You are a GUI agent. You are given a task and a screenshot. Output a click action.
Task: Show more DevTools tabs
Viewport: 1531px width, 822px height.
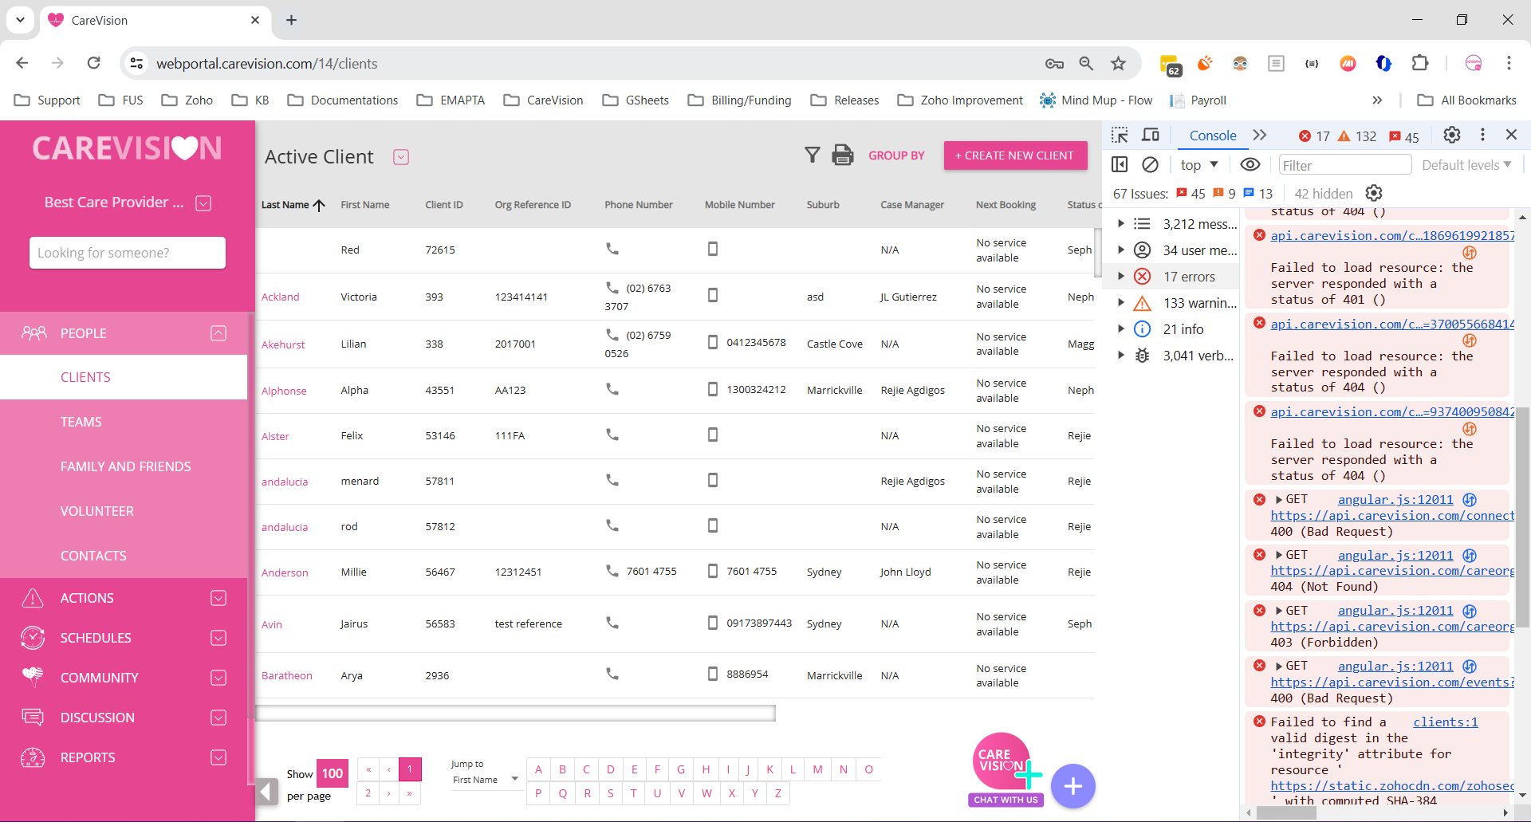coord(1260,135)
